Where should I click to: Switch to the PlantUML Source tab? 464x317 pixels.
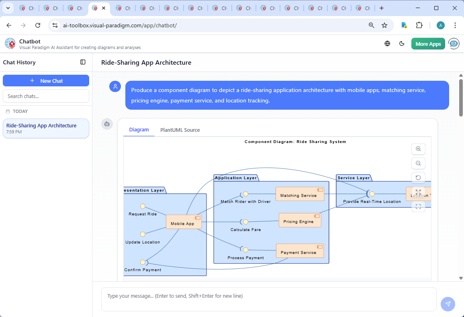coord(180,130)
